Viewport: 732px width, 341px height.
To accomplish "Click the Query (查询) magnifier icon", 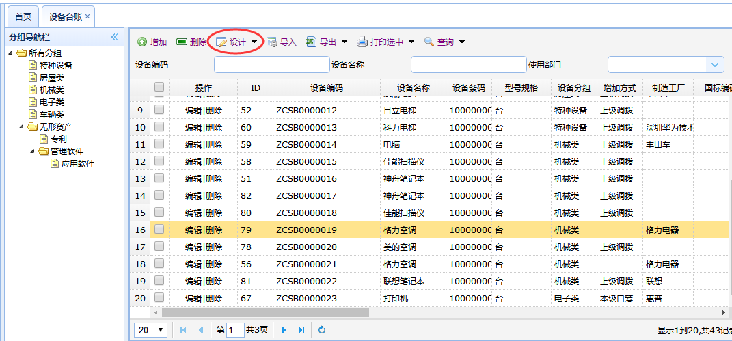I will coord(429,42).
